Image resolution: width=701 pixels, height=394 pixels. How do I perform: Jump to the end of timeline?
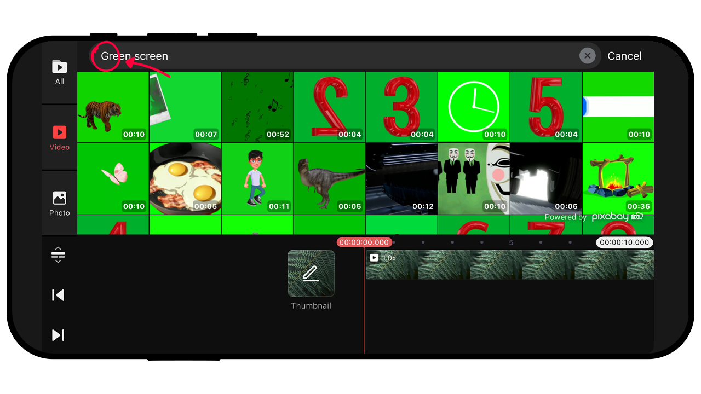[x=58, y=335]
